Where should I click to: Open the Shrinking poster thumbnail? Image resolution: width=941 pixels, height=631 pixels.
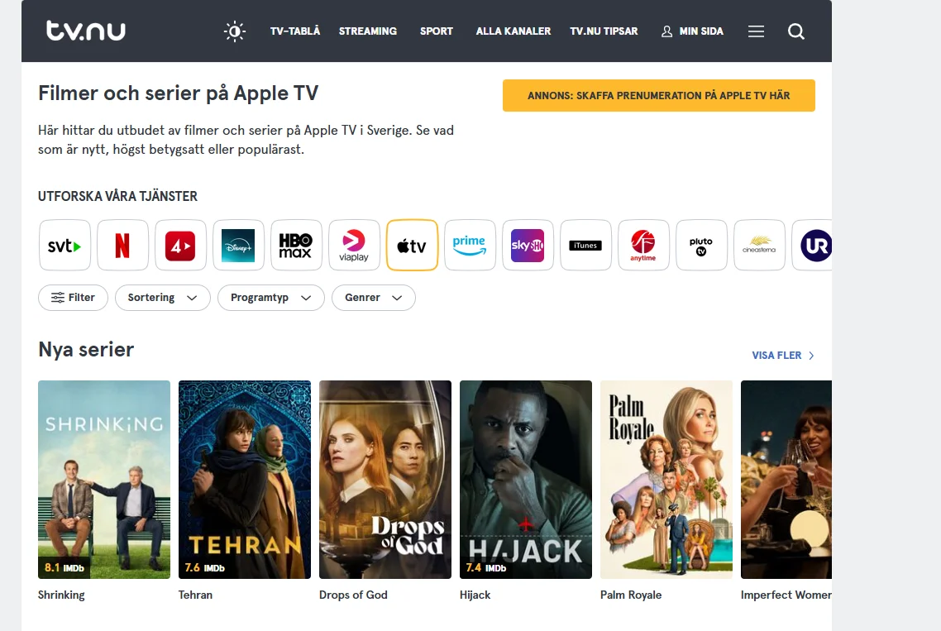coord(104,480)
